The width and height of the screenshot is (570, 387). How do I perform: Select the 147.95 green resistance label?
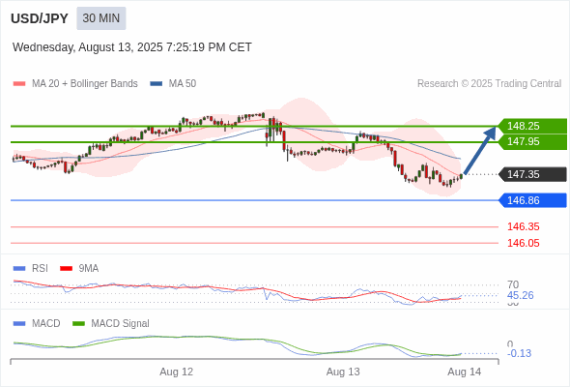pos(532,141)
